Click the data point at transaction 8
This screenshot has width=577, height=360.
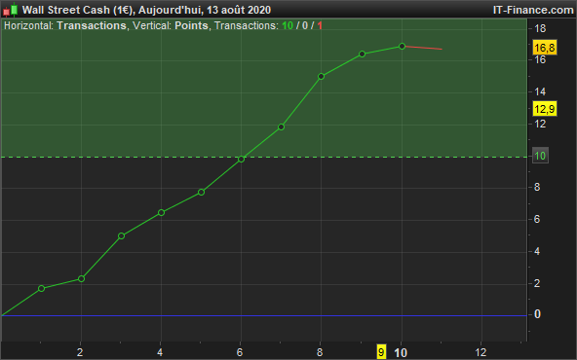[322, 77]
